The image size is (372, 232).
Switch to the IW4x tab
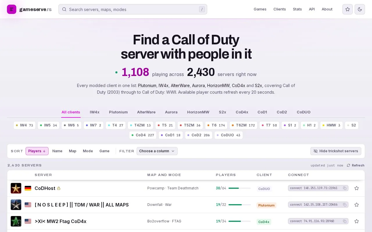(94, 112)
